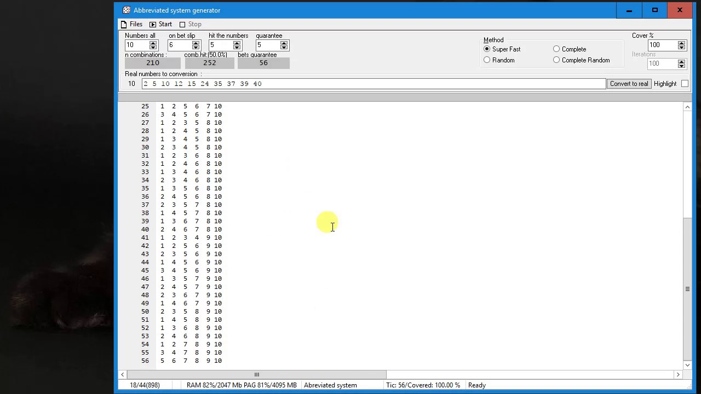Image resolution: width=701 pixels, height=394 pixels.
Task: Click the Stop square icon
Action: (182, 24)
